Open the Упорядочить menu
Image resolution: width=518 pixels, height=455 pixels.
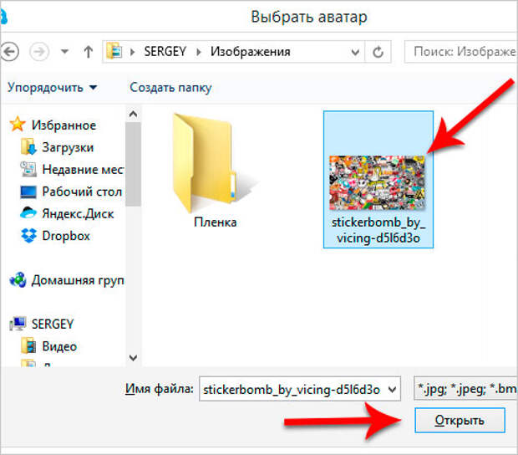52,88
